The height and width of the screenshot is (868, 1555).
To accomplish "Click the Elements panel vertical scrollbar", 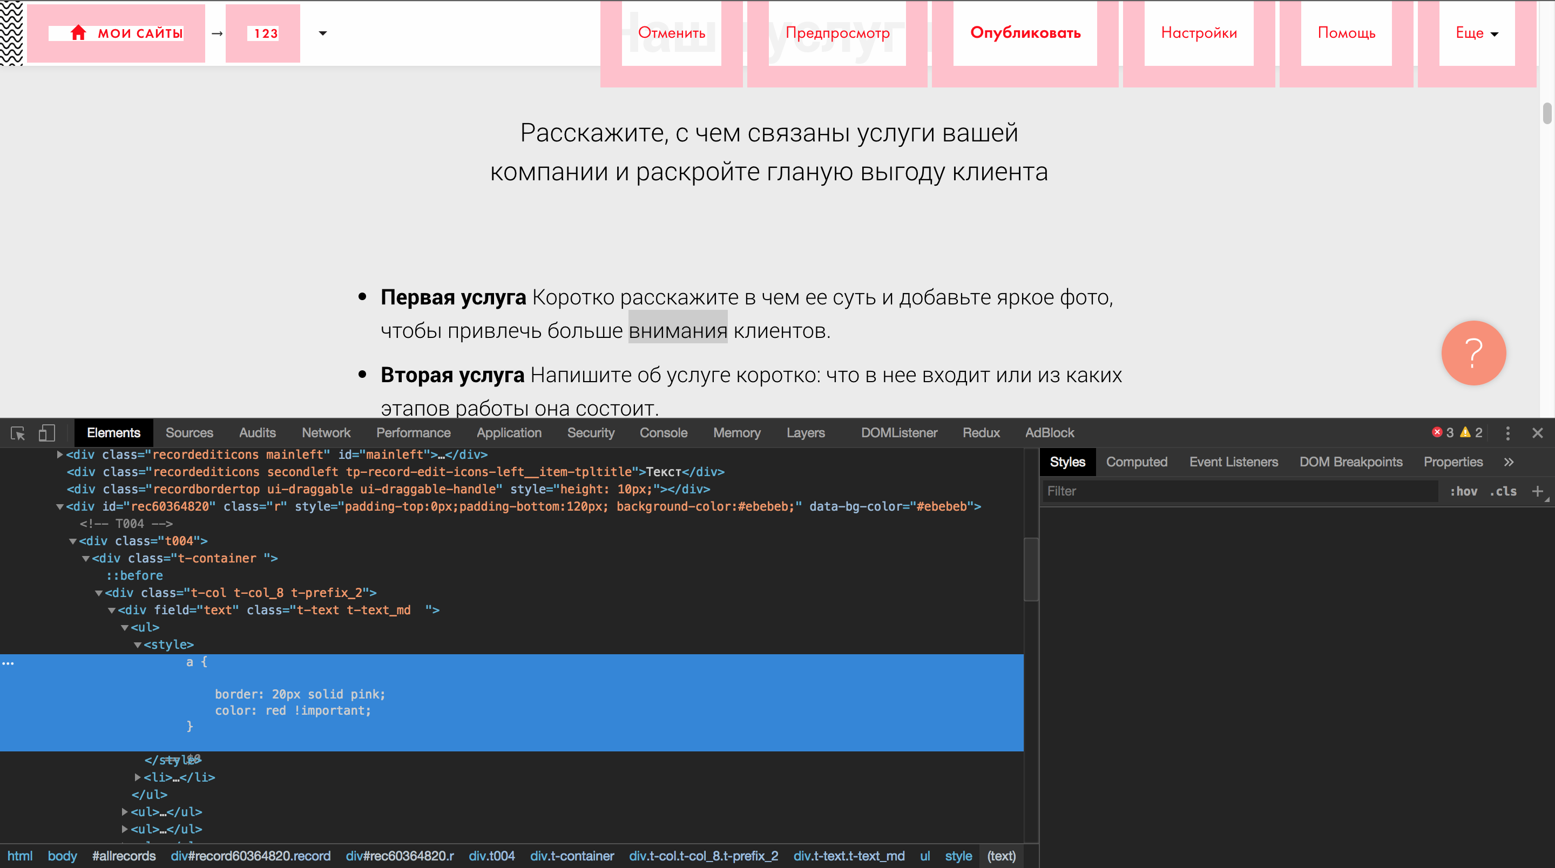I will (1031, 569).
